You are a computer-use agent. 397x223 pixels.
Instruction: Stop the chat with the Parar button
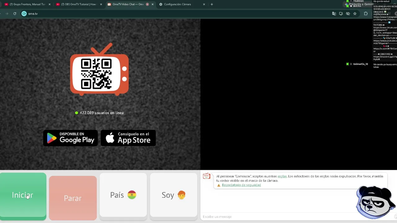point(73,198)
